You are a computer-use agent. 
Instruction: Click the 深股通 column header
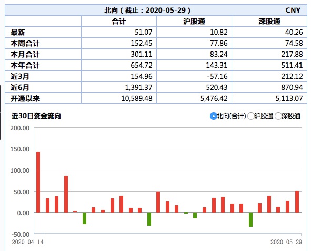pos(269,21)
